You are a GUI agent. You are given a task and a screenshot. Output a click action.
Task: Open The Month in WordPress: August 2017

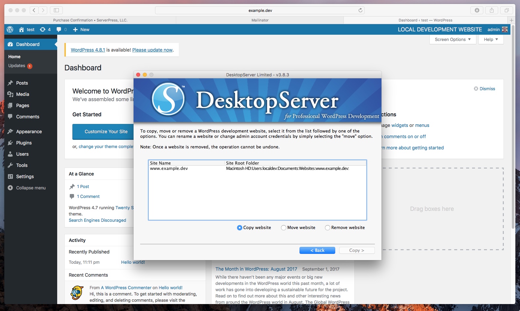[256, 269]
